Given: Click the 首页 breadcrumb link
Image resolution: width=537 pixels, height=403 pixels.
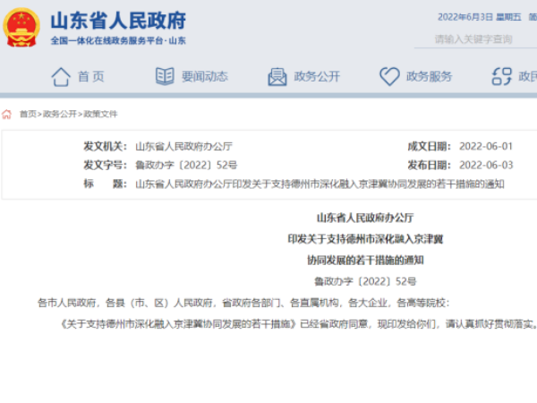Looking at the screenshot, I should pos(28,115).
